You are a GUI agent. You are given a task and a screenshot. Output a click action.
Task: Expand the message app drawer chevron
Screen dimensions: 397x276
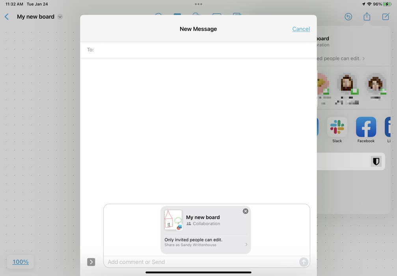[91, 262]
